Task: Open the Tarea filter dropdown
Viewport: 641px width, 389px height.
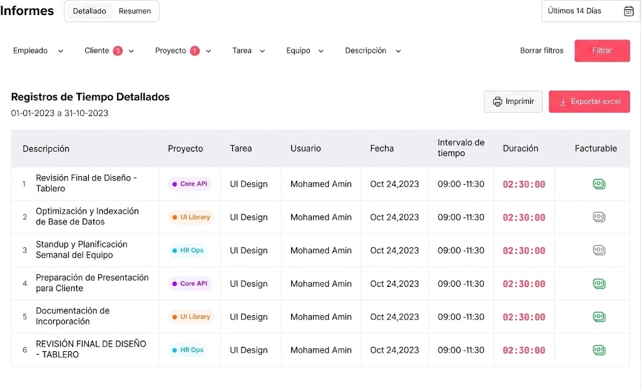Action: [x=249, y=51]
